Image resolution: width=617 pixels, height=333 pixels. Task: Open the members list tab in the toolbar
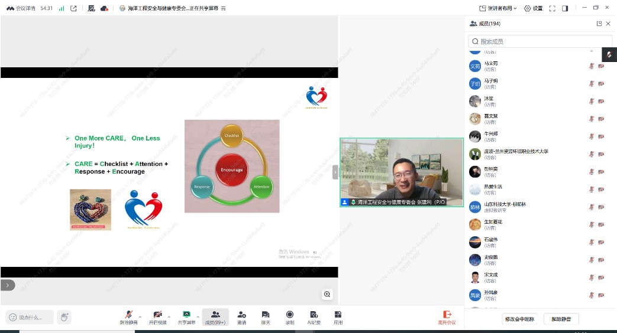click(215, 317)
